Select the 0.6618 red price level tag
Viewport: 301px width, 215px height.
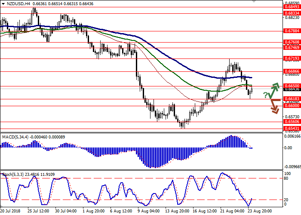290,98
